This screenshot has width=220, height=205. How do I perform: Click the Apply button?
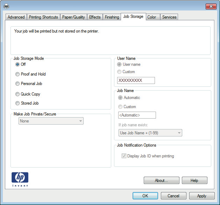point(202,196)
